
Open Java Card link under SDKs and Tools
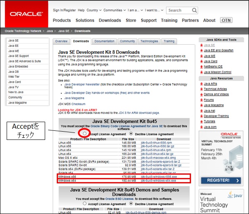click(x=210, y=61)
